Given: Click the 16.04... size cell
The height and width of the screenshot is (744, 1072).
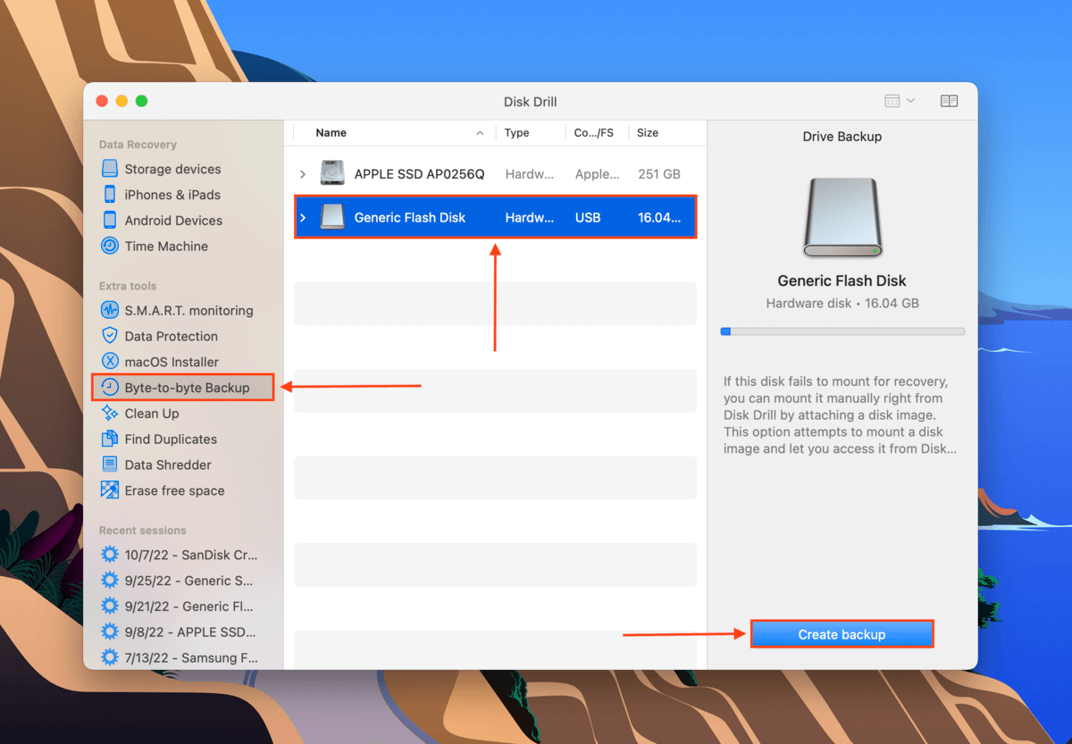Looking at the screenshot, I should 659,217.
